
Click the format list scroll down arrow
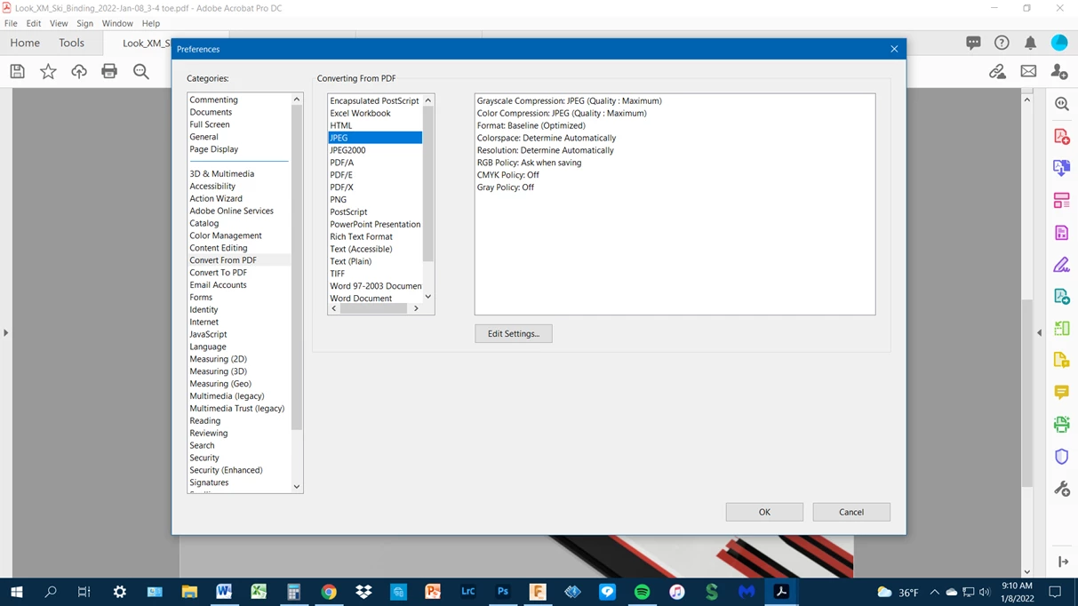point(428,297)
